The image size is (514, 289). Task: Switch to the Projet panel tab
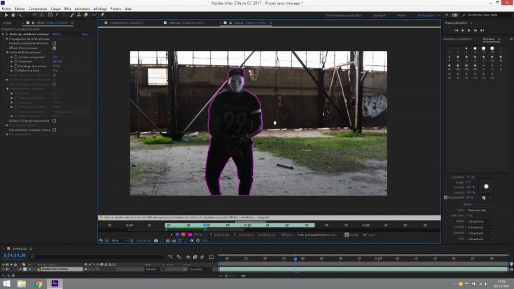(7, 23)
